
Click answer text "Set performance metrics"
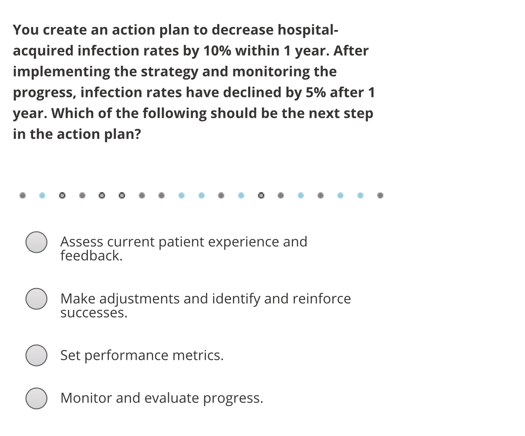[x=141, y=355]
